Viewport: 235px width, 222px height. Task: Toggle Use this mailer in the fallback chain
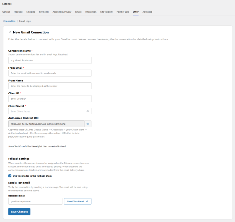click(x=10, y=176)
